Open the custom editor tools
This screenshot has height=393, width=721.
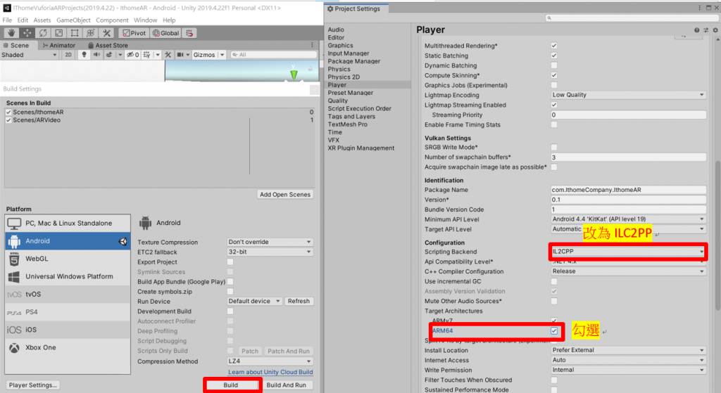[x=107, y=33]
